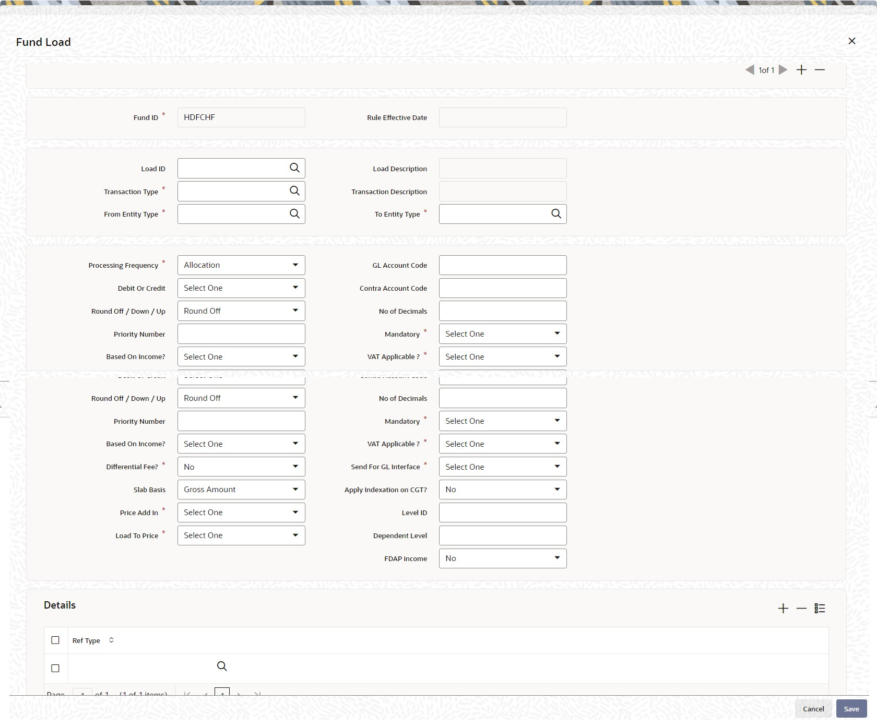Click into the GL Account Code field
The image size is (877, 726).
pyautogui.click(x=503, y=265)
